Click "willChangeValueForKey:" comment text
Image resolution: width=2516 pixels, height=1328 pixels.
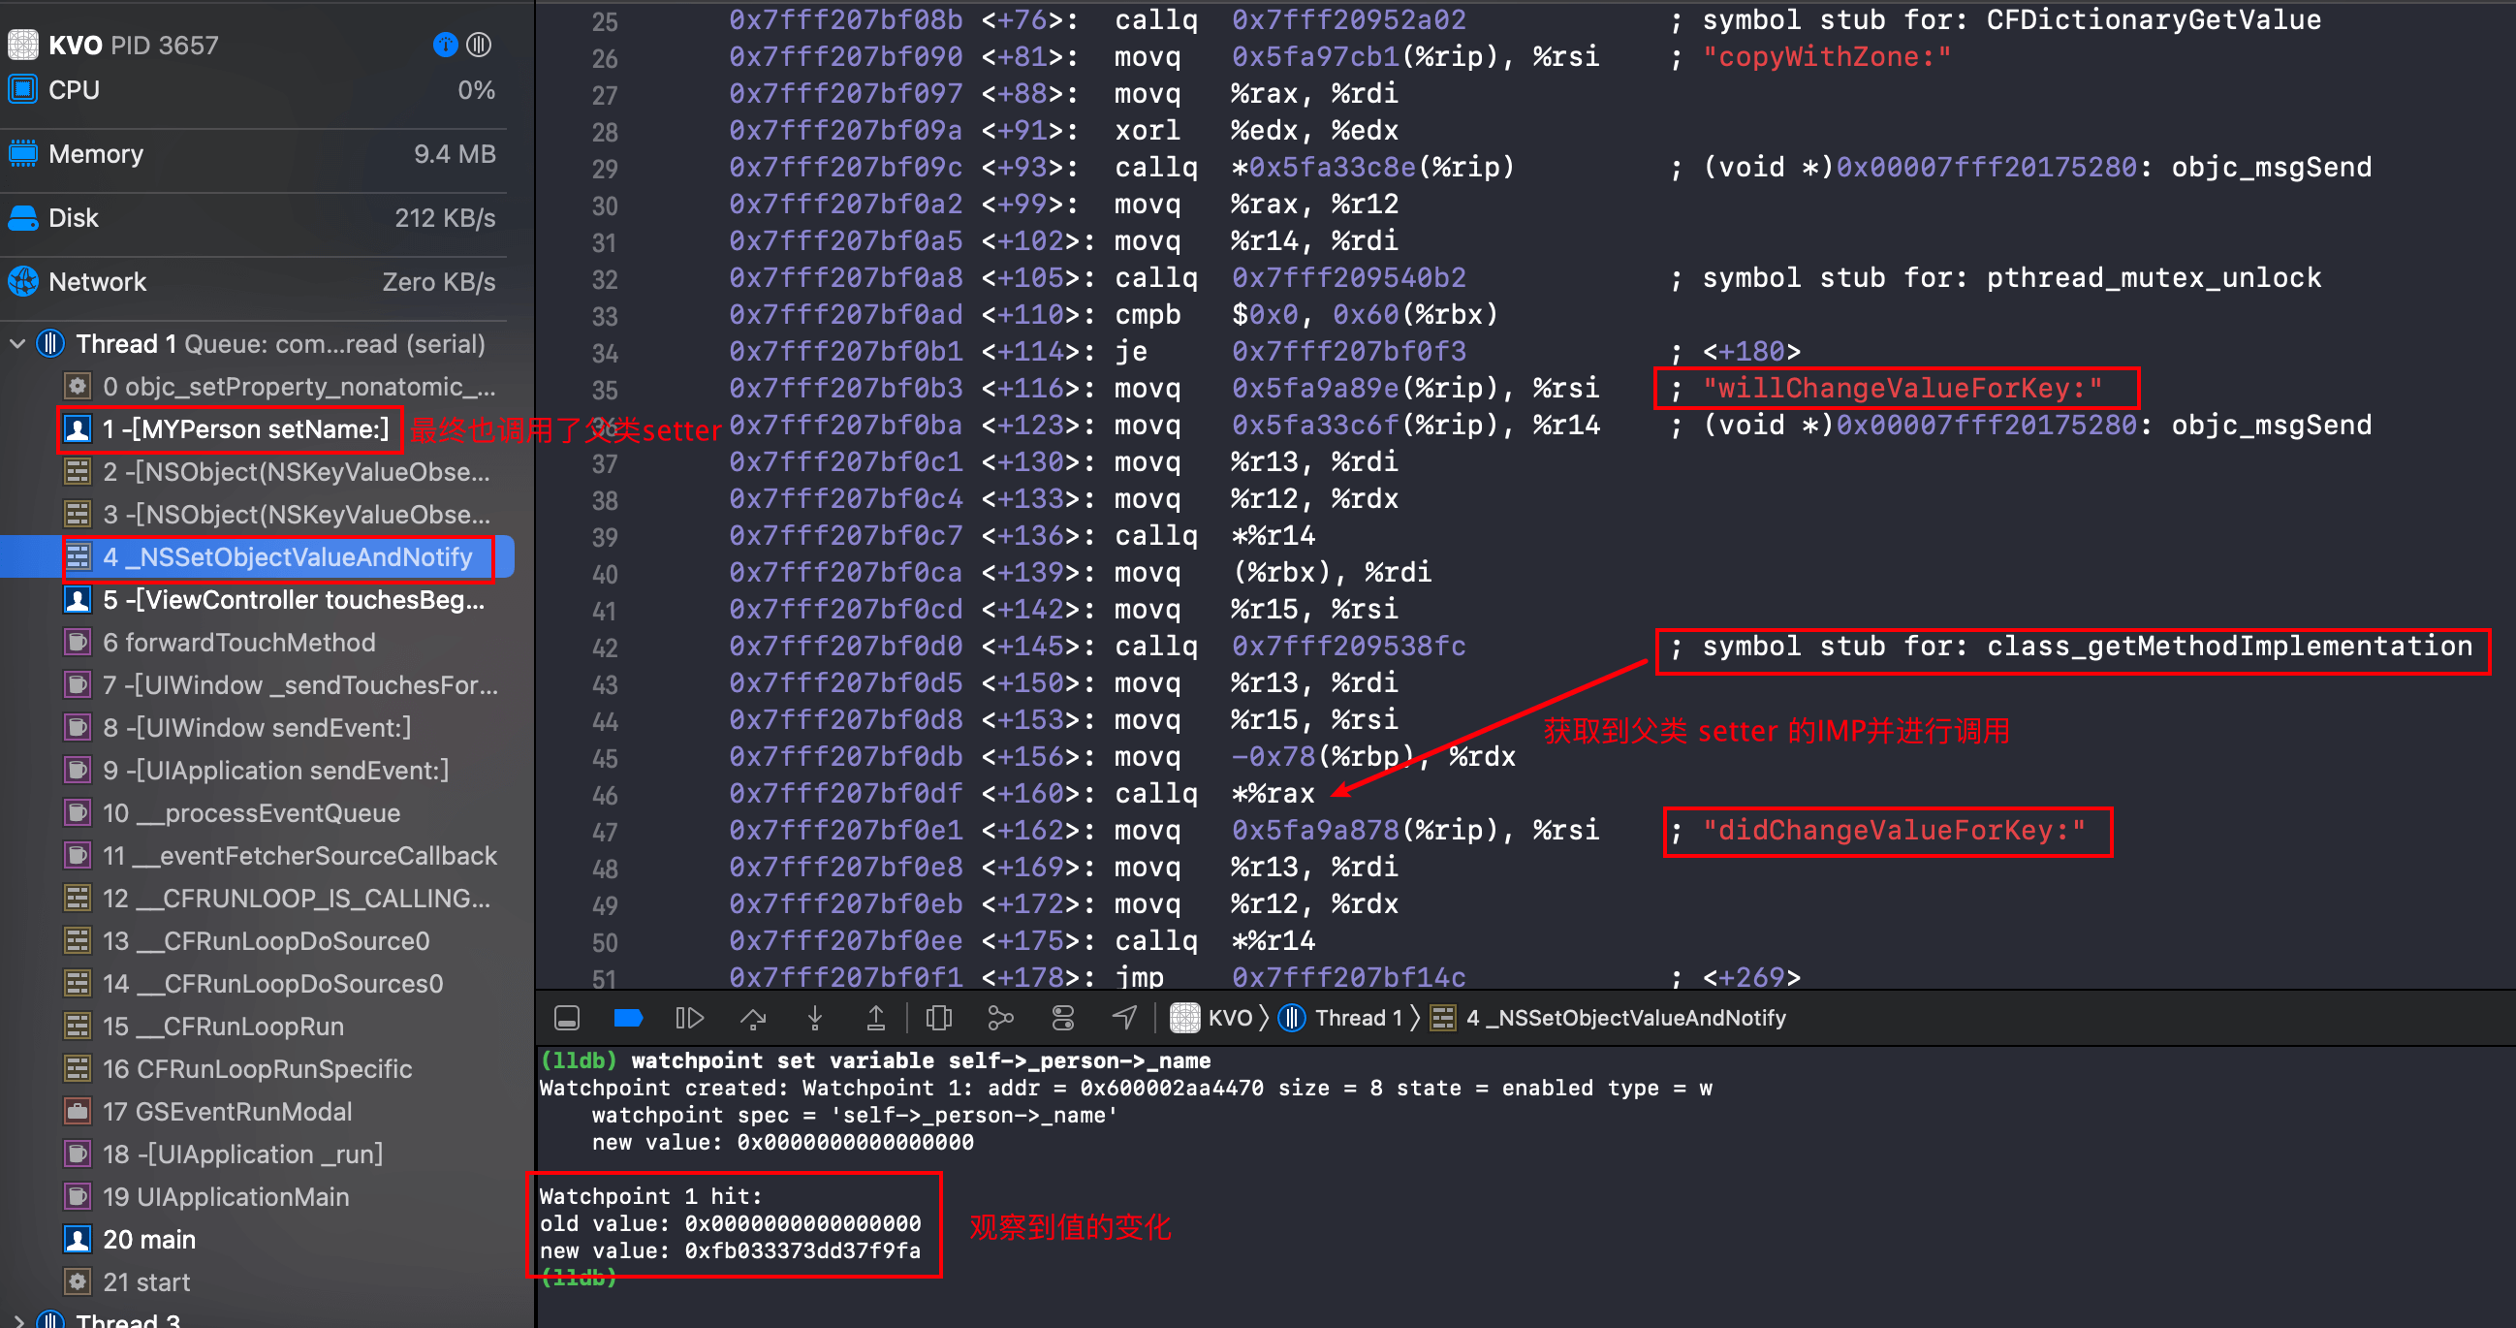1903,388
